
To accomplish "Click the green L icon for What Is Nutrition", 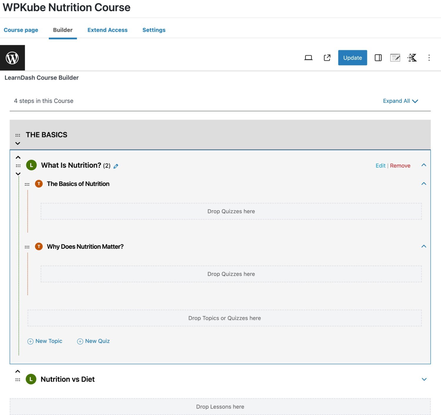I will [x=31, y=165].
